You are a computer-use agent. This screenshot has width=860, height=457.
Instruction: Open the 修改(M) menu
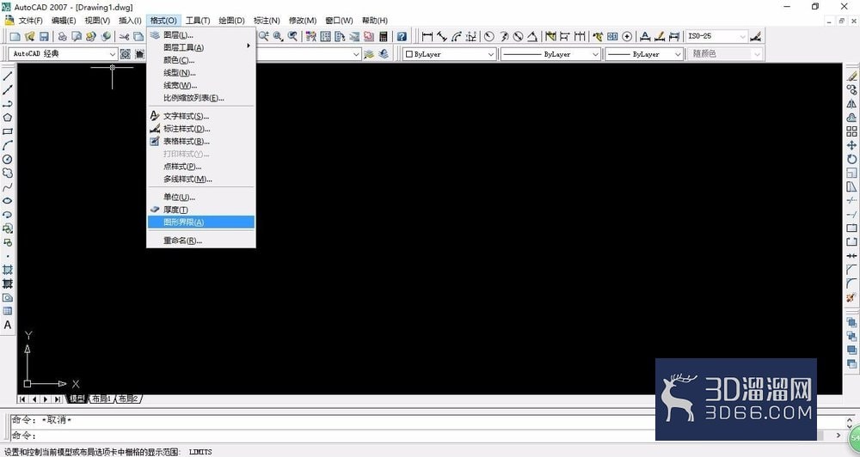(302, 21)
